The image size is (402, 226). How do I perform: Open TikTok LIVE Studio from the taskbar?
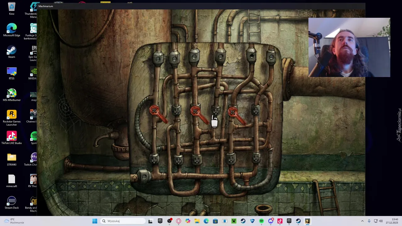(x=280, y=221)
